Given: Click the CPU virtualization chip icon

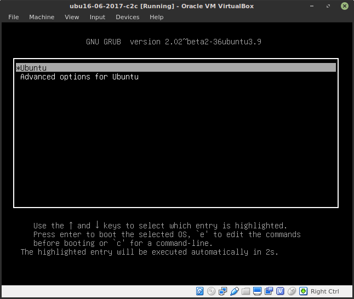Looking at the screenshot, I should 280,291.
